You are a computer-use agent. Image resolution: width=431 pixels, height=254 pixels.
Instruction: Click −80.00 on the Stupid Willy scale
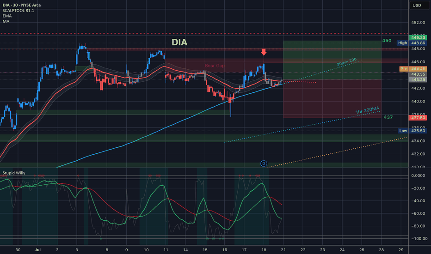coord(418,226)
